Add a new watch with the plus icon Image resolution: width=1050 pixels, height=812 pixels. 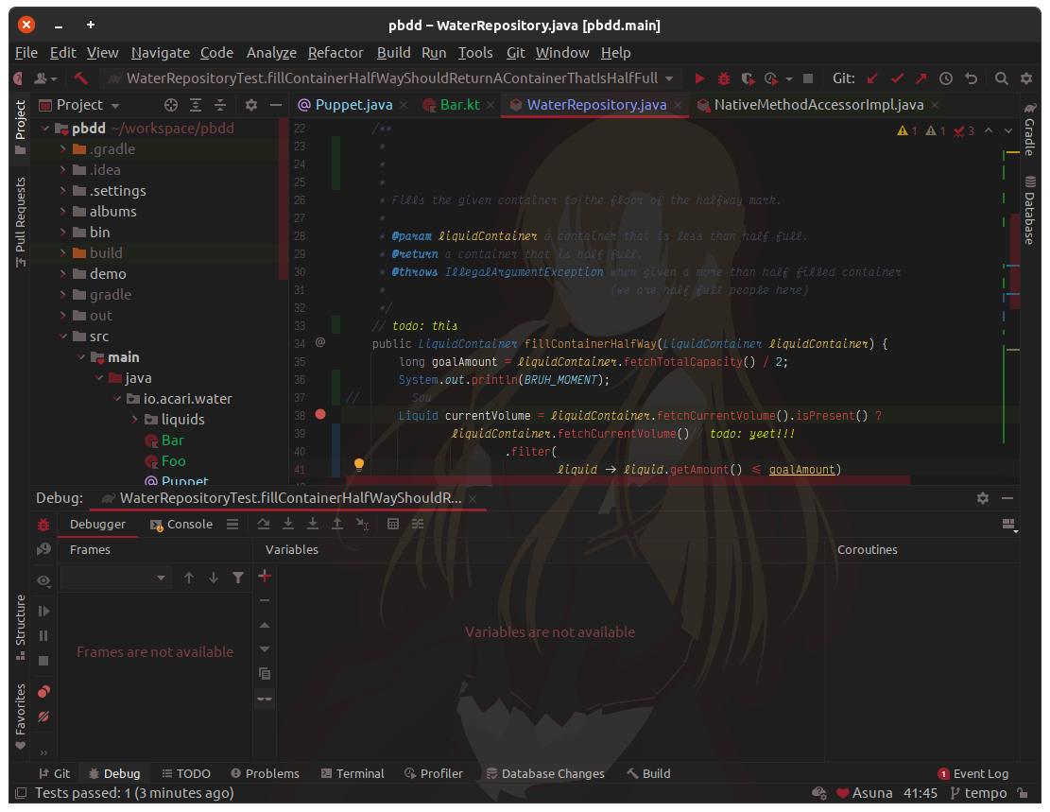point(265,577)
